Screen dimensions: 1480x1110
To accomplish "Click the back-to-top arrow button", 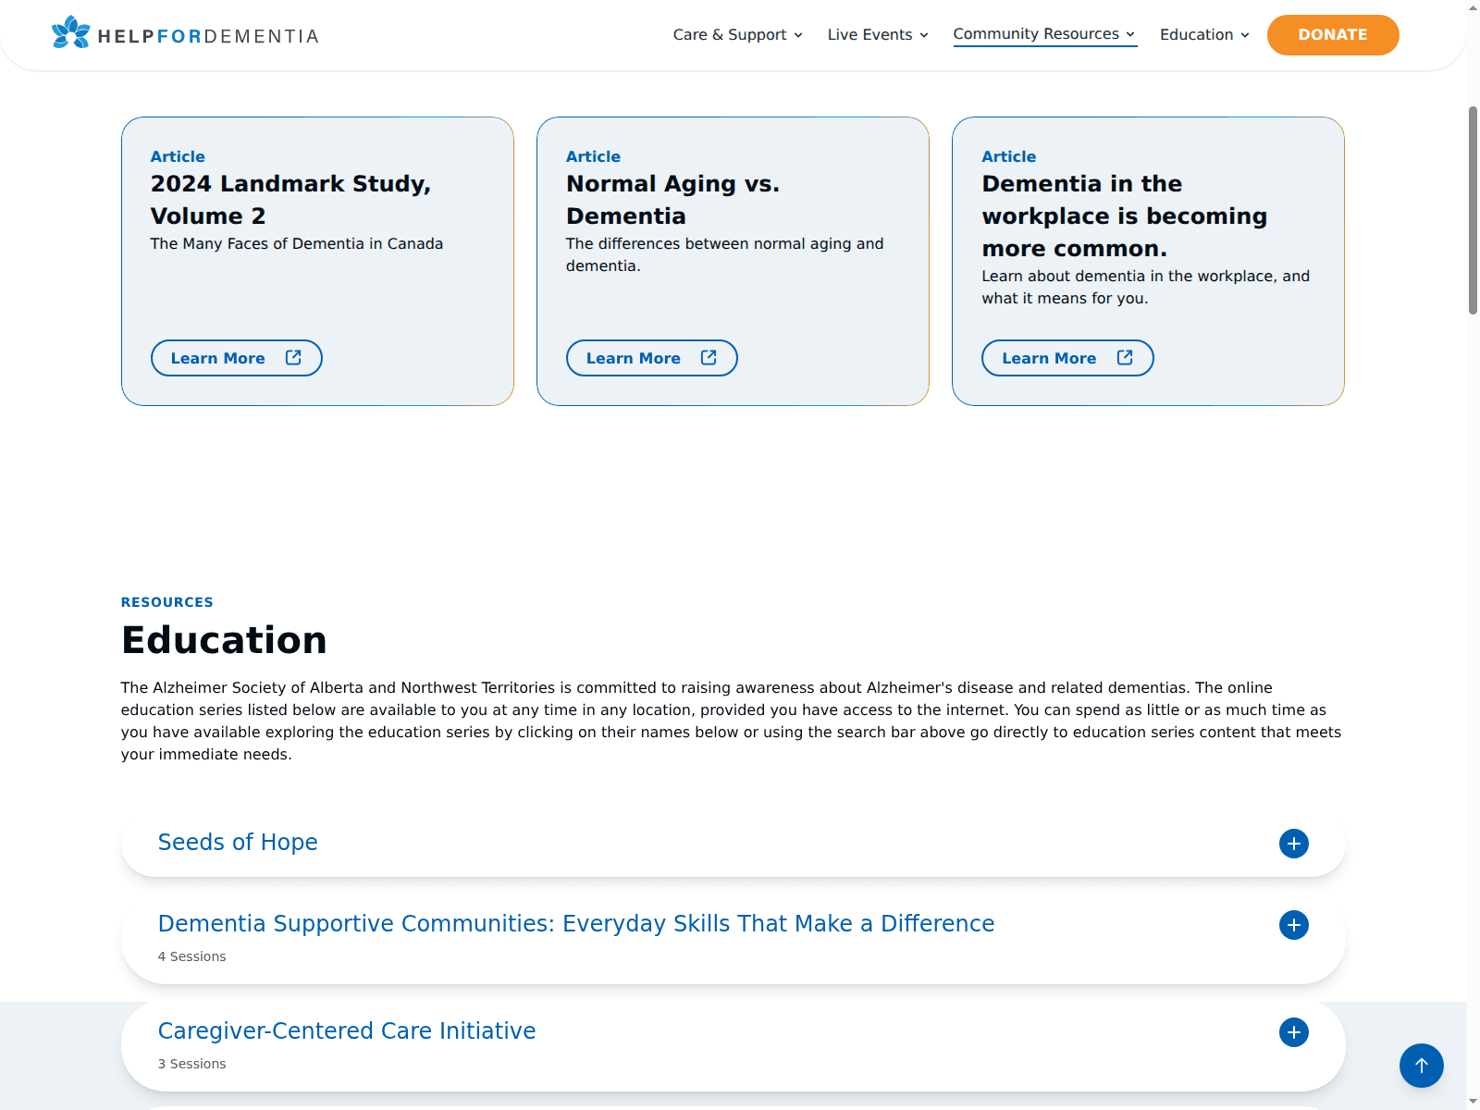I will click(x=1422, y=1066).
